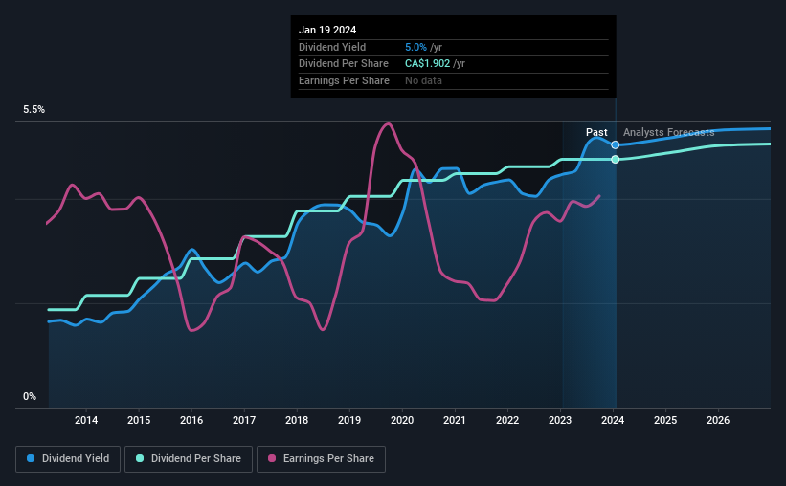The image size is (786, 486).
Task: Toggle the Dividend Yield legend button
Action: pyautogui.click(x=68, y=459)
